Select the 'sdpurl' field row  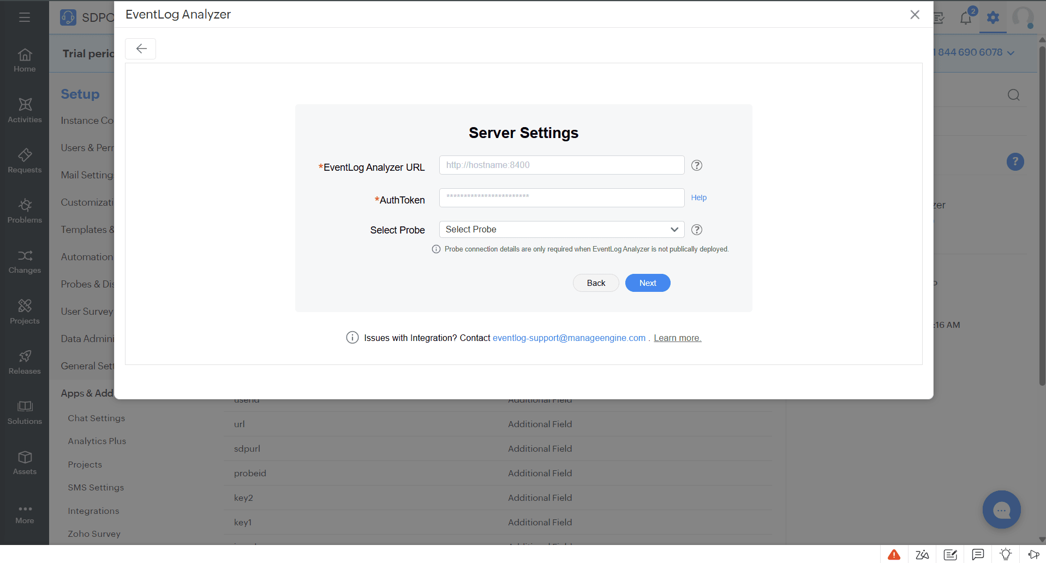[x=498, y=448]
